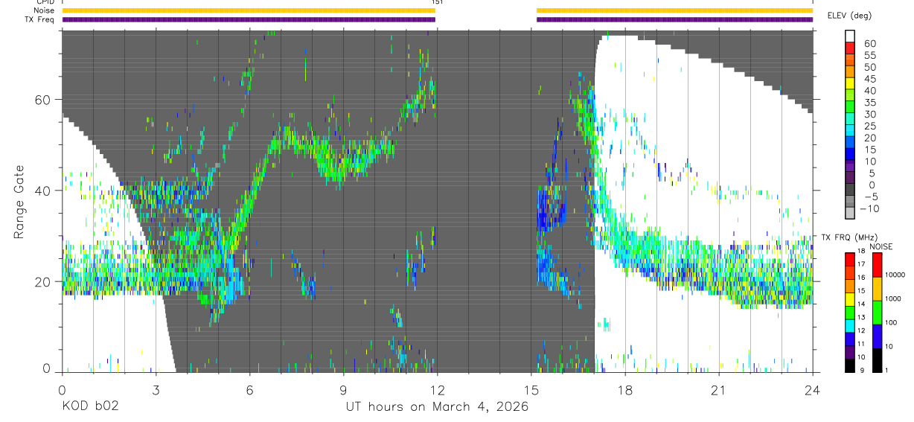Click x-axis tick label '12'
This screenshot has height=422, width=914.
pyautogui.click(x=437, y=389)
